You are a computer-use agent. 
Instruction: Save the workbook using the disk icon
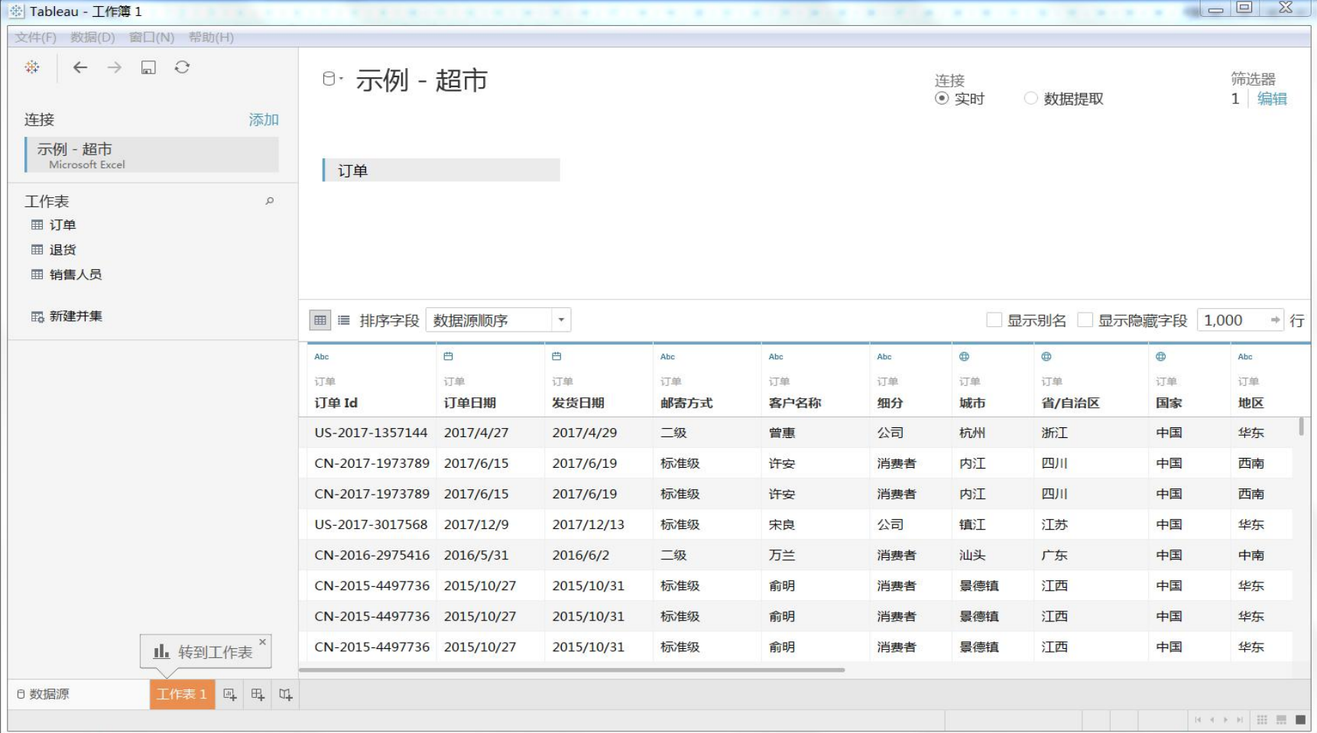pos(148,67)
